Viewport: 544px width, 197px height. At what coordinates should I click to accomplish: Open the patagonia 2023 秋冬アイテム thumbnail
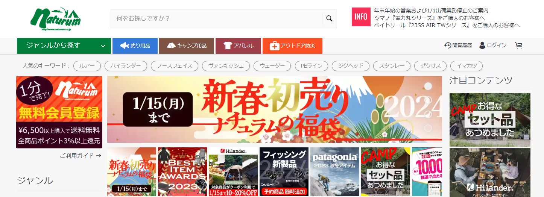click(x=335, y=172)
